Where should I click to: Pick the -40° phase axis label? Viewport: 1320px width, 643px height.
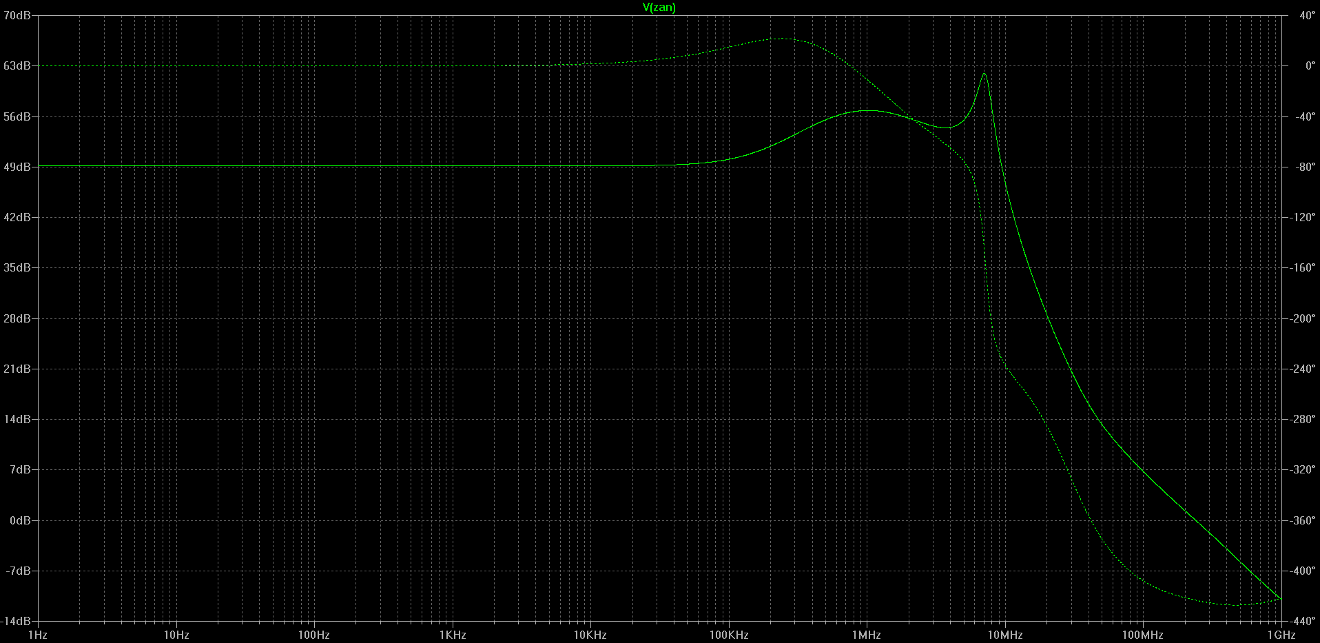[1306, 116]
